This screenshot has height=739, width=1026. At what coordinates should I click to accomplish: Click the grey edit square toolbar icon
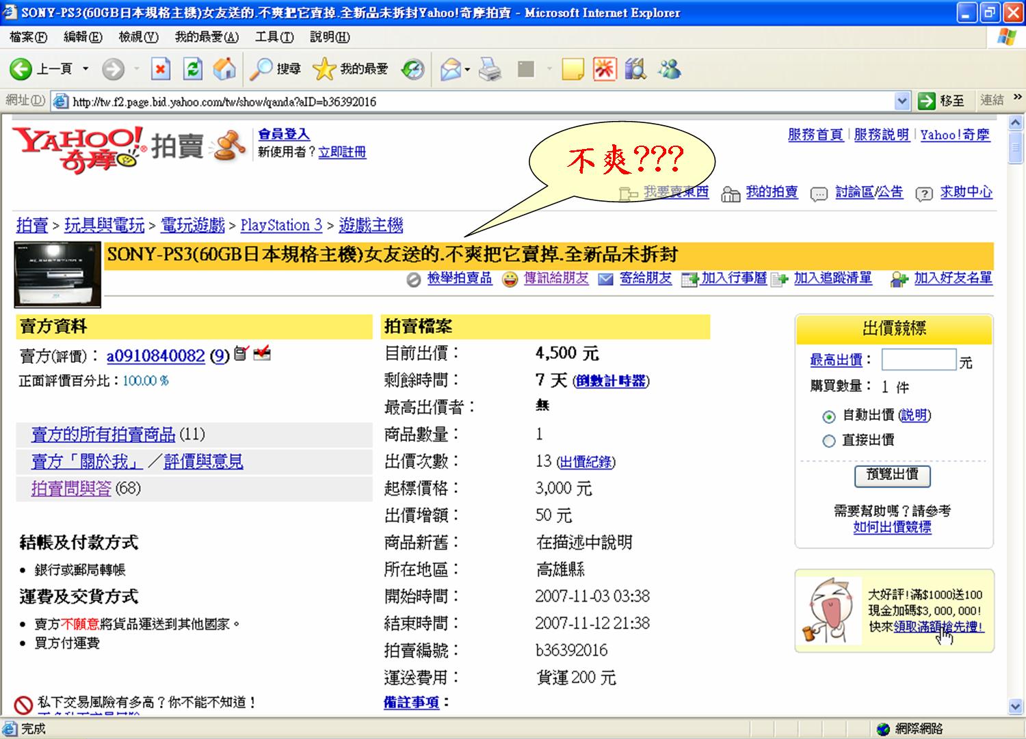pos(526,68)
